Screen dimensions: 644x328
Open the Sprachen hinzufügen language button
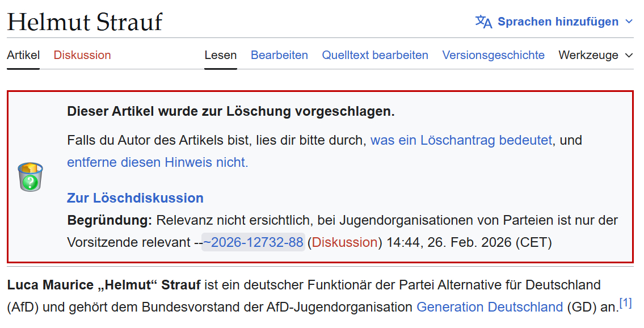point(557,22)
